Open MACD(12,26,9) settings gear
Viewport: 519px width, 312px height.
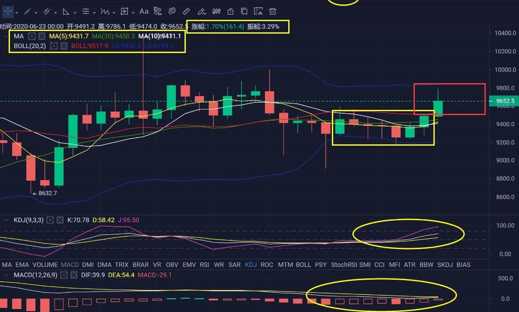pyautogui.click(x=64, y=275)
